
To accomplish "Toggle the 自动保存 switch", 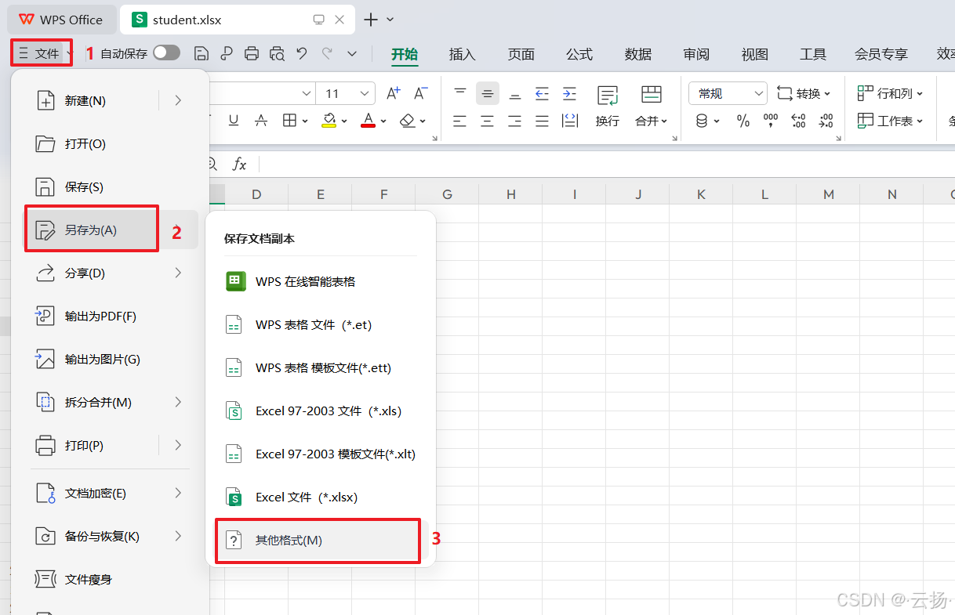I will [x=166, y=52].
